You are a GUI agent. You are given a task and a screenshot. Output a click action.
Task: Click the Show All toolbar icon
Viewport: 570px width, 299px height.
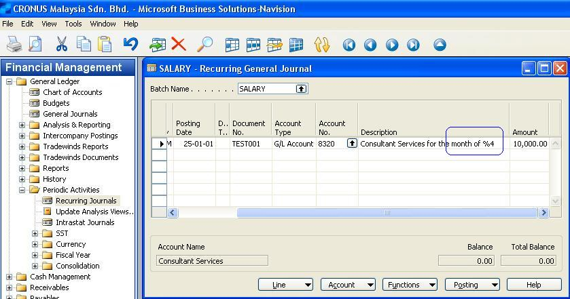tap(296, 45)
